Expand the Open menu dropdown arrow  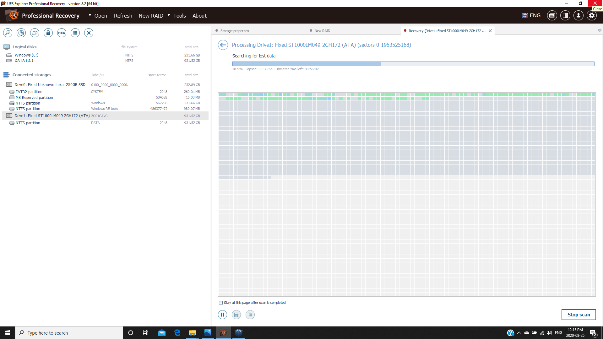tap(90, 15)
